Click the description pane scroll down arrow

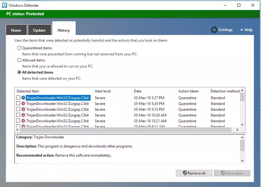pyautogui.click(x=242, y=161)
